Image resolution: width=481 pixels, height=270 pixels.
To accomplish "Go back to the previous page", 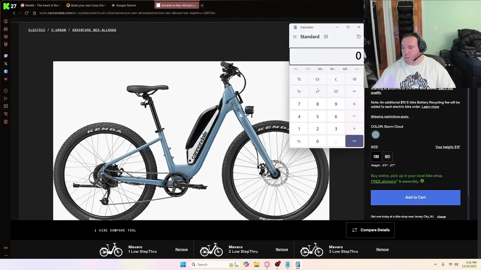I will (14, 13).
